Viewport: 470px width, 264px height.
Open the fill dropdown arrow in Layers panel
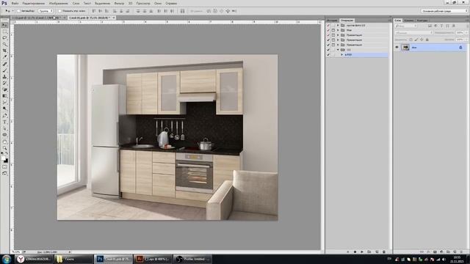click(x=466, y=40)
